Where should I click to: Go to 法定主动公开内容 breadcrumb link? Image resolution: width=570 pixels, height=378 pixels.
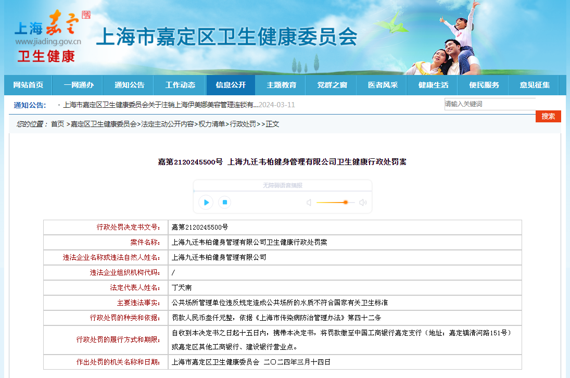tap(167, 124)
